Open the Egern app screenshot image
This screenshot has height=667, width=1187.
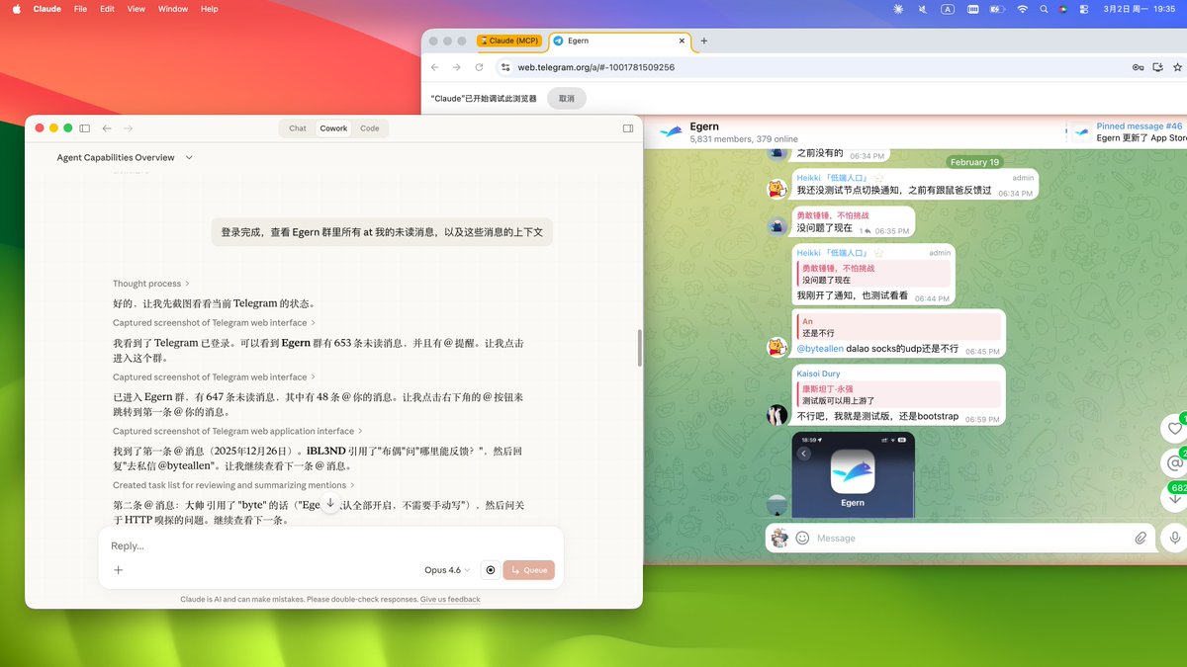[x=853, y=474]
